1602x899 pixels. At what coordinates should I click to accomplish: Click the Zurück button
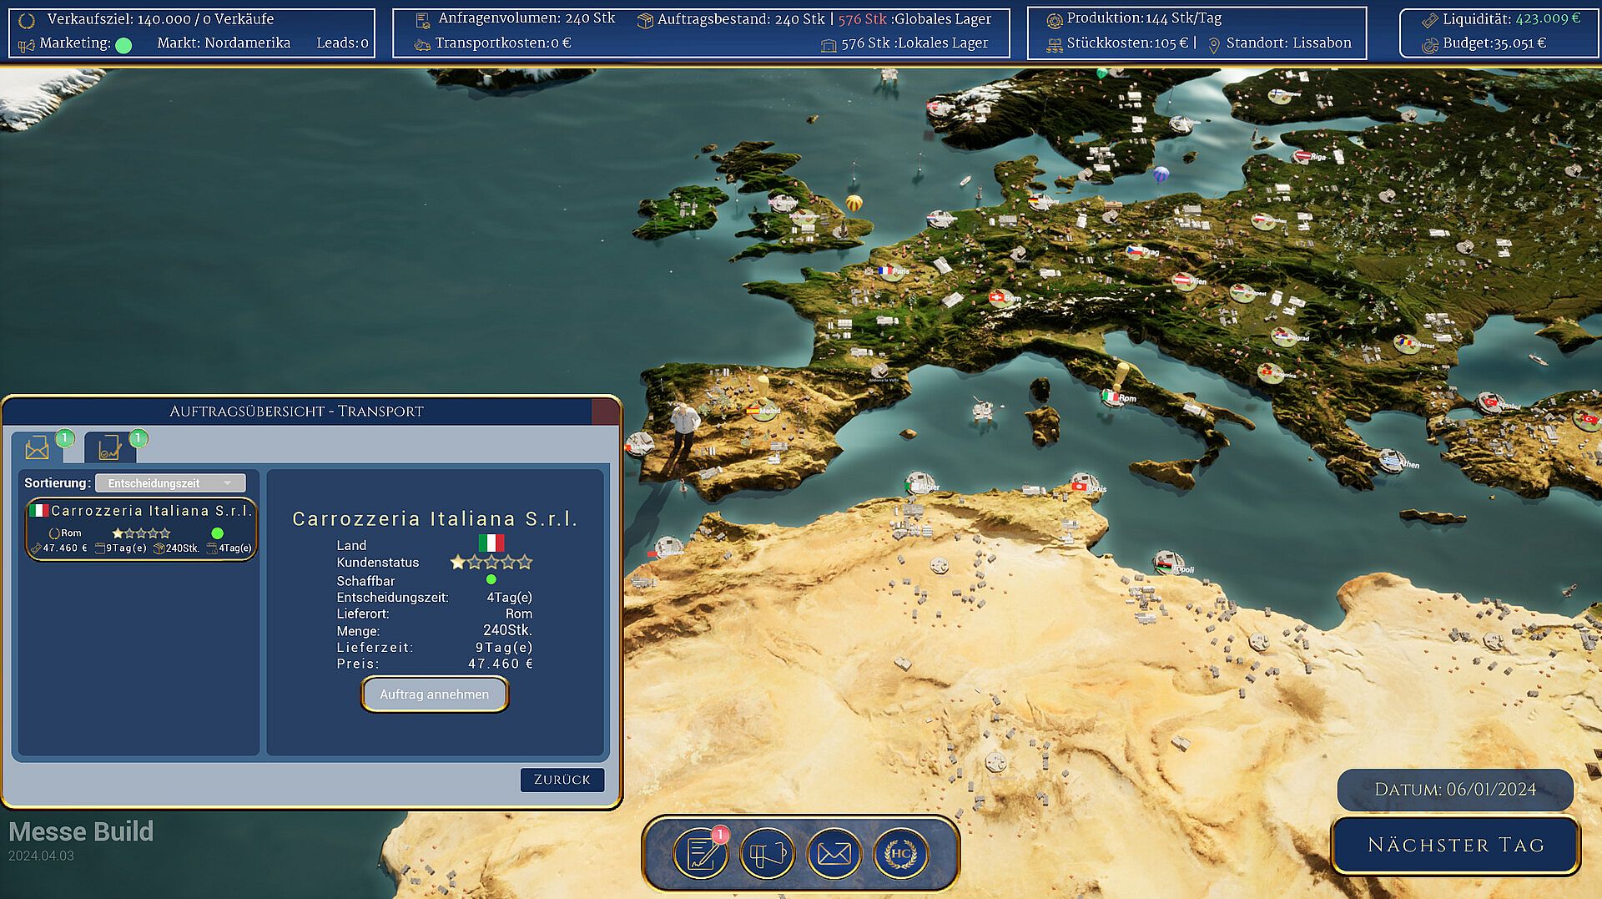[x=562, y=780]
